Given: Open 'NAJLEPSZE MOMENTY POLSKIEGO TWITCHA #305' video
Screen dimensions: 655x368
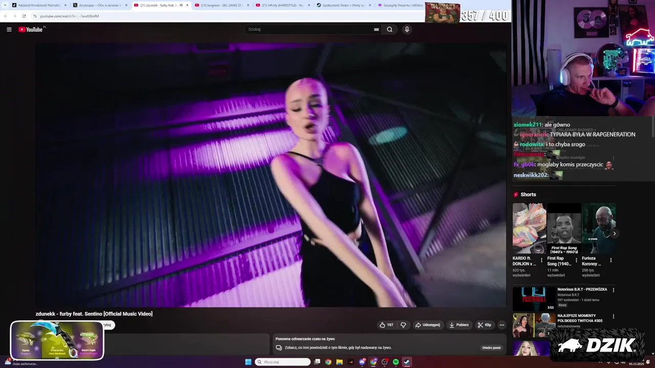Looking at the screenshot, I should pos(580,318).
